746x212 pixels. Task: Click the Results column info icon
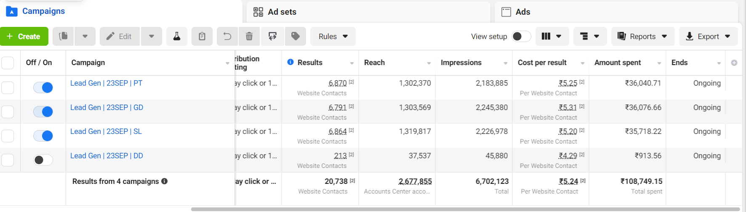coord(290,62)
